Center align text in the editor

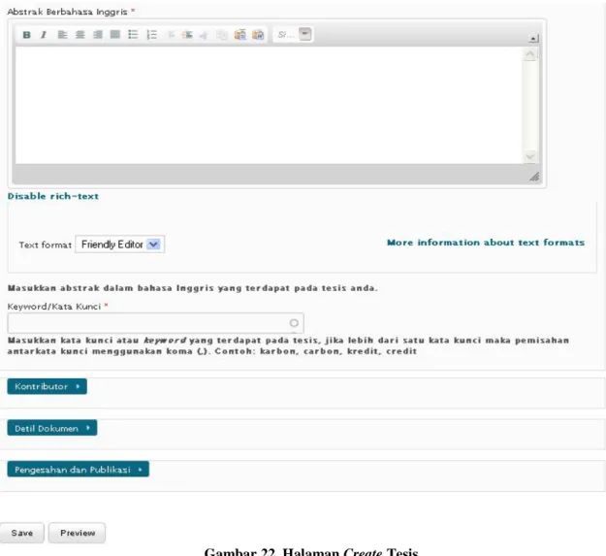click(80, 35)
